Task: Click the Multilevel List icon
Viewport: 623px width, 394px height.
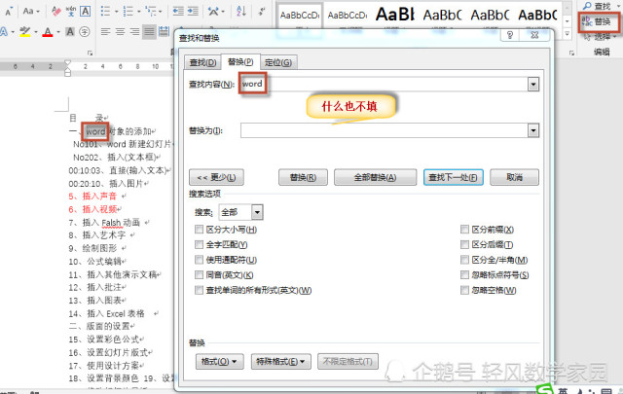Action: click(x=151, y=11)
